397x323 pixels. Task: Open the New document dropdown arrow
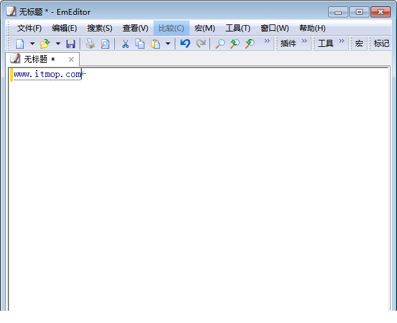[32, 44]
